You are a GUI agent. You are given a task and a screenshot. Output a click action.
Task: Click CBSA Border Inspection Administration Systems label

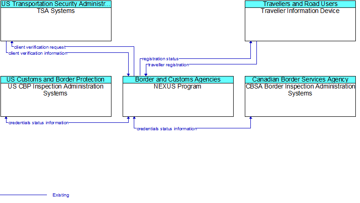(x=300, y=90)
